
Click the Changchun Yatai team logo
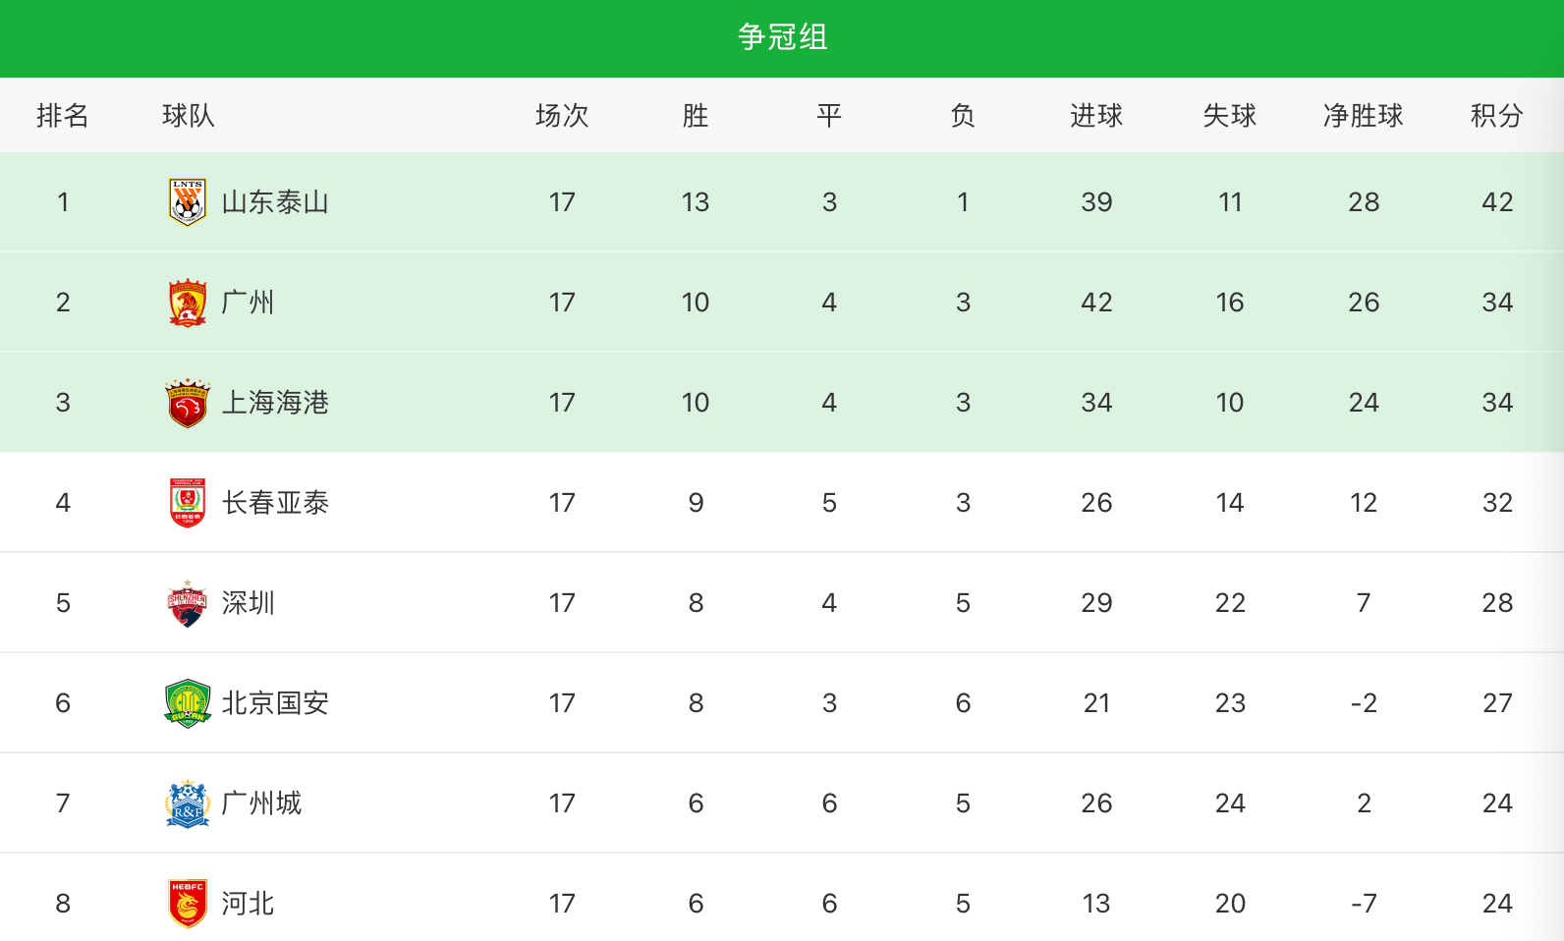point(187,503)
